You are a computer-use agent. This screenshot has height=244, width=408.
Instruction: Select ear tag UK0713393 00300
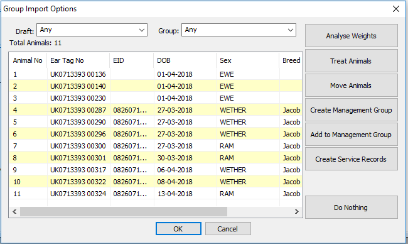coord(78,146)
